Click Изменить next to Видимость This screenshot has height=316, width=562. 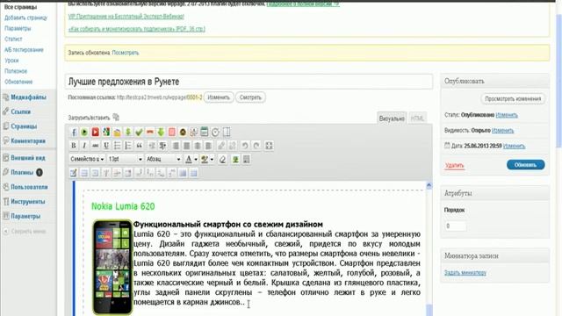[502, 131]
